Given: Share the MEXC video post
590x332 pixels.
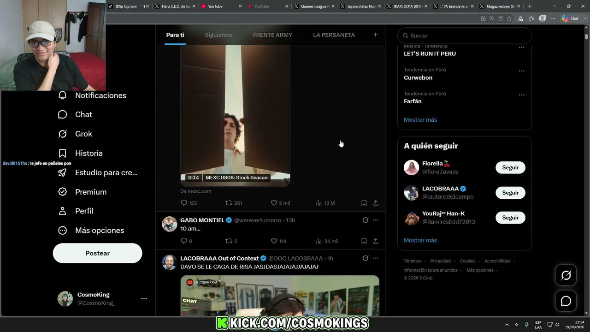Looking at the screenshot, I should pyautogui.click(x=376, y=203).
